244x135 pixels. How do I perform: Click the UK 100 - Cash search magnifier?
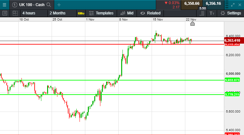pos(49,5)
